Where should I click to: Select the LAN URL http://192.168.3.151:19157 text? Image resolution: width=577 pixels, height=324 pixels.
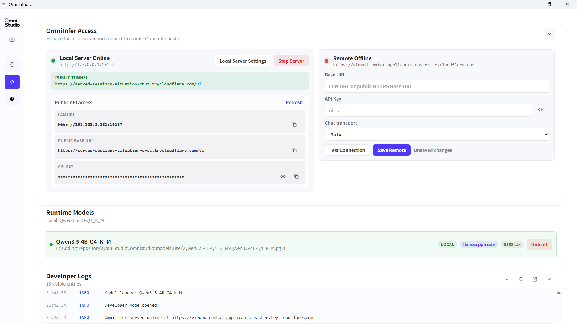[90, 124]
